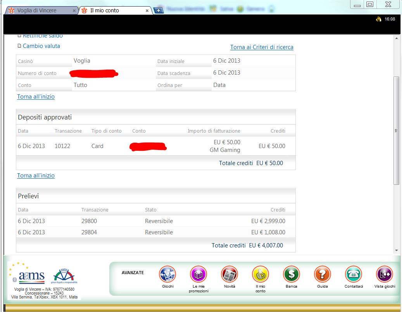Click the page icon beside Cambio valuta

(19, 46)
